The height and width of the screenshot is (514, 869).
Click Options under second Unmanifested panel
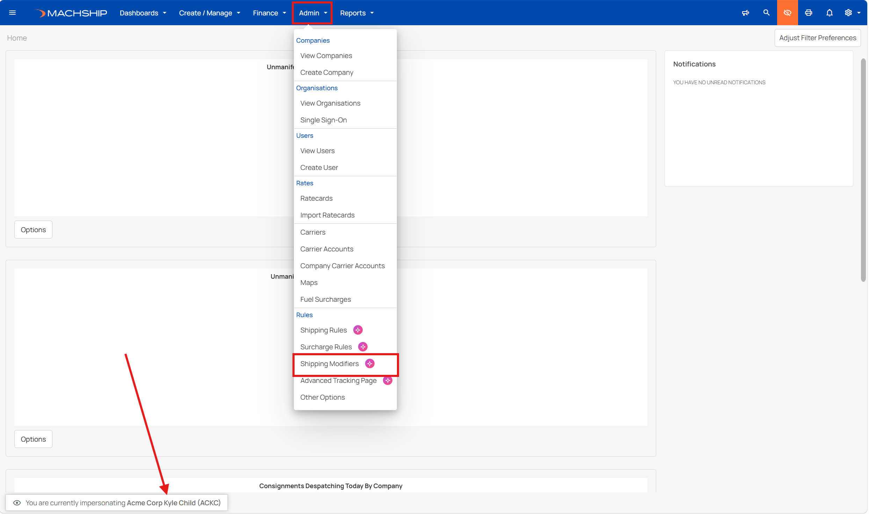coord(33,439)
